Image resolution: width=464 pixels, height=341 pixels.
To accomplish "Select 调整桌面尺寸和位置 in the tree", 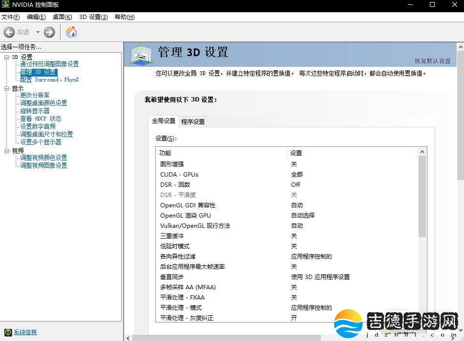I will (x=46, y=134).
